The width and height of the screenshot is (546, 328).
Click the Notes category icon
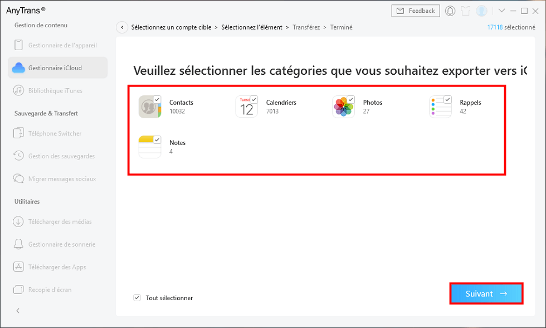pos(149,147)
